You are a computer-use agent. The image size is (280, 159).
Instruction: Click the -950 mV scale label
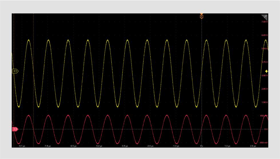click(x=264, y=142)
